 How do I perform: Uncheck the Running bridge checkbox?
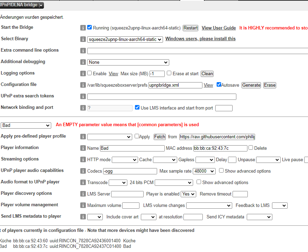pyautogui.click(x=89, y=27)
